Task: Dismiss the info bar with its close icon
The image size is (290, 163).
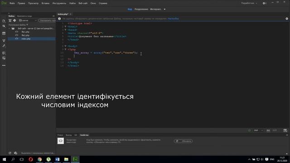Action: coord(287,19)
